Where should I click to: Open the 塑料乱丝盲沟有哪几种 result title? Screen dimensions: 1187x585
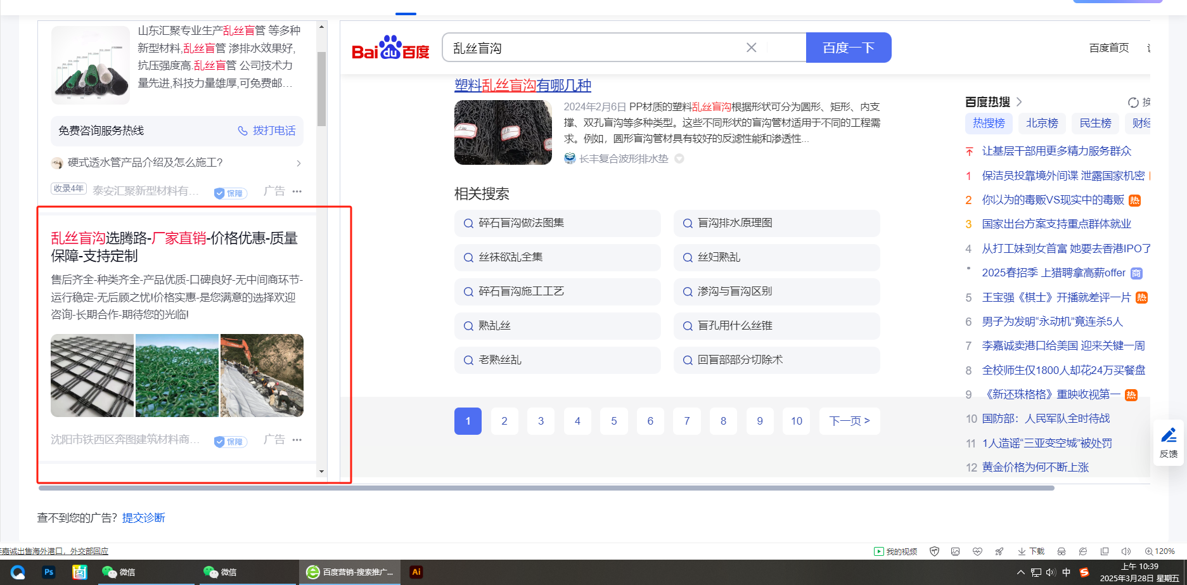click(523, 86)
